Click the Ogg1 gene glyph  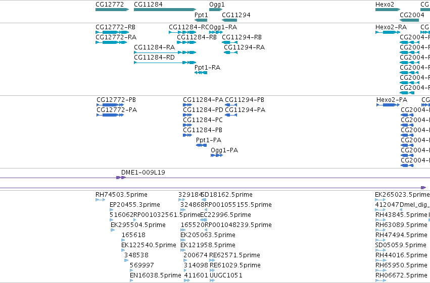click(x=216, y=10)
